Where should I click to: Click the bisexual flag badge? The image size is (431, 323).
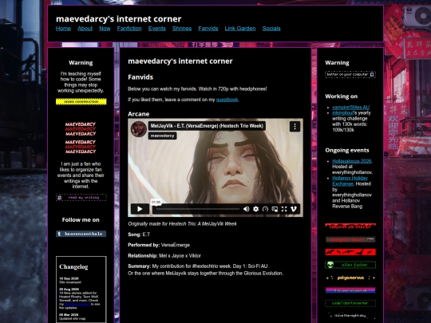pos(350,290)
